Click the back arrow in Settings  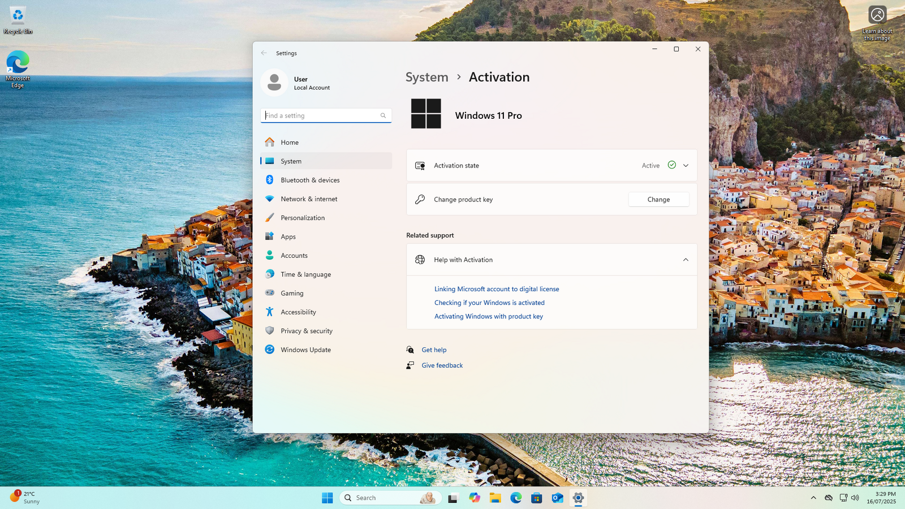(x=264, y=53)
